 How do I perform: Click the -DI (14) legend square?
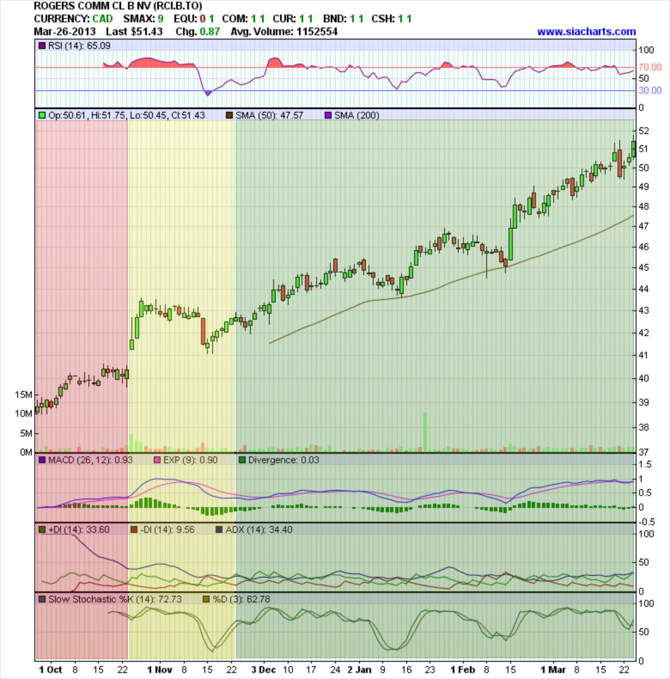tap(134, 529)
